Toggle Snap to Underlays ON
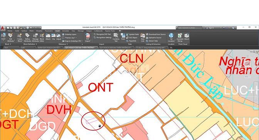The height and width of the screenshot is (140, 259). 72,41
